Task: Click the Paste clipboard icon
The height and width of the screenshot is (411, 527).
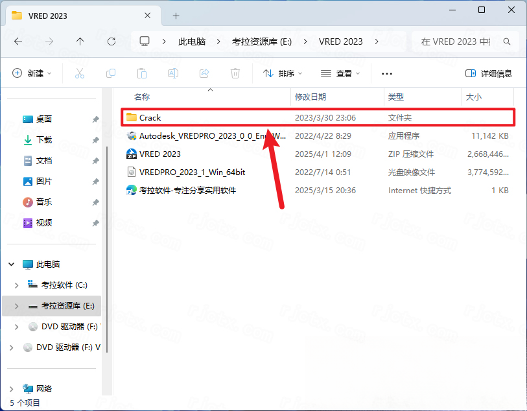Action: point(142,73)
